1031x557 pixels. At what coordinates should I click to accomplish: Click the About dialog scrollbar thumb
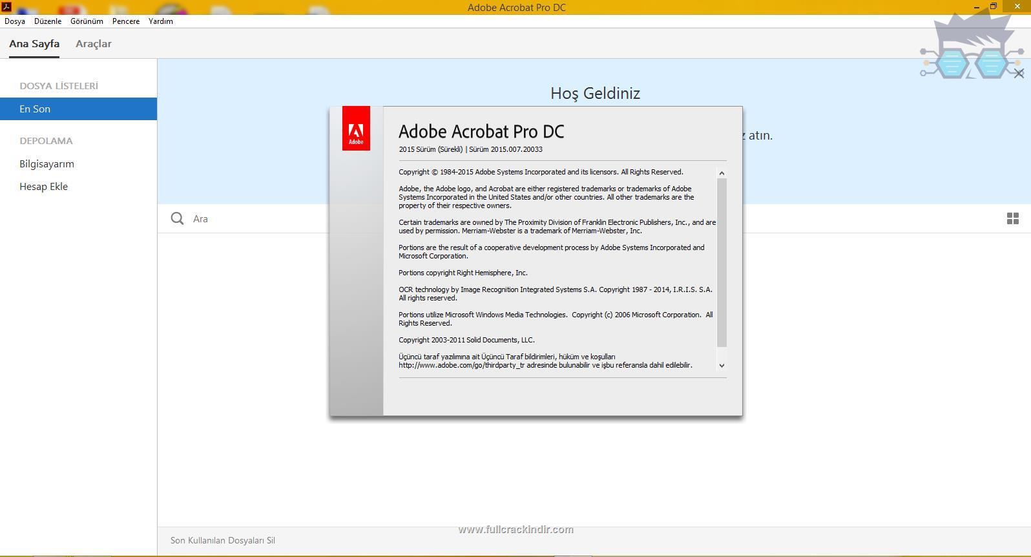[x=722, y=262]
